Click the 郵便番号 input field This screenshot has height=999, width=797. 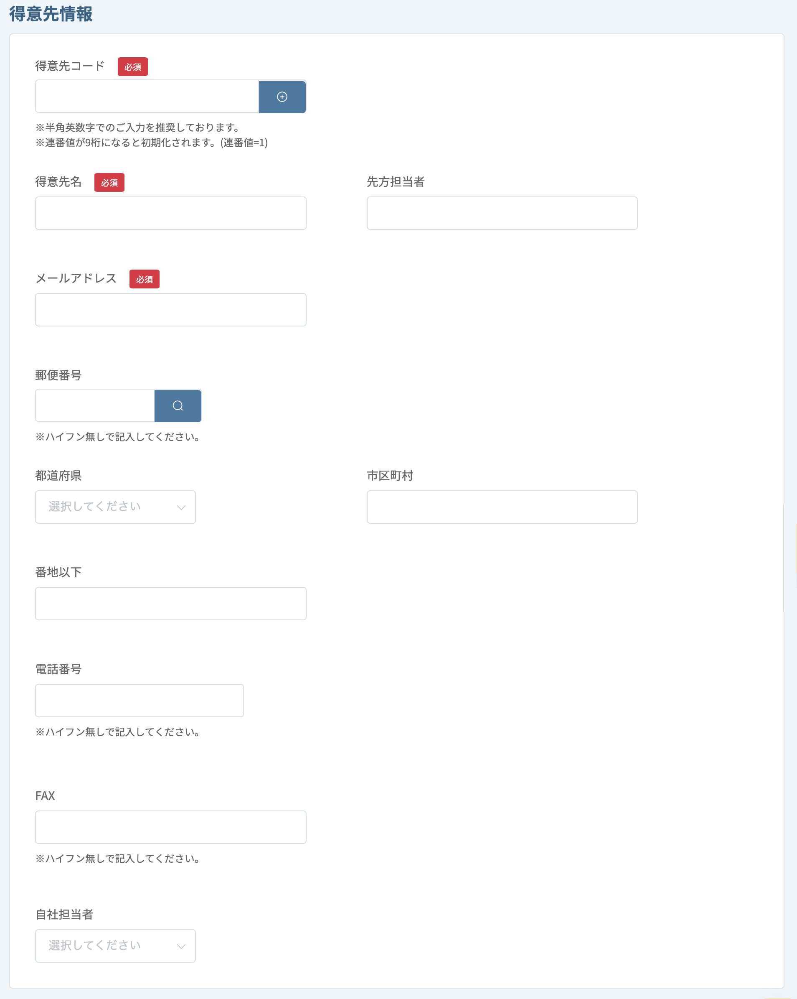tap(95, 406)
